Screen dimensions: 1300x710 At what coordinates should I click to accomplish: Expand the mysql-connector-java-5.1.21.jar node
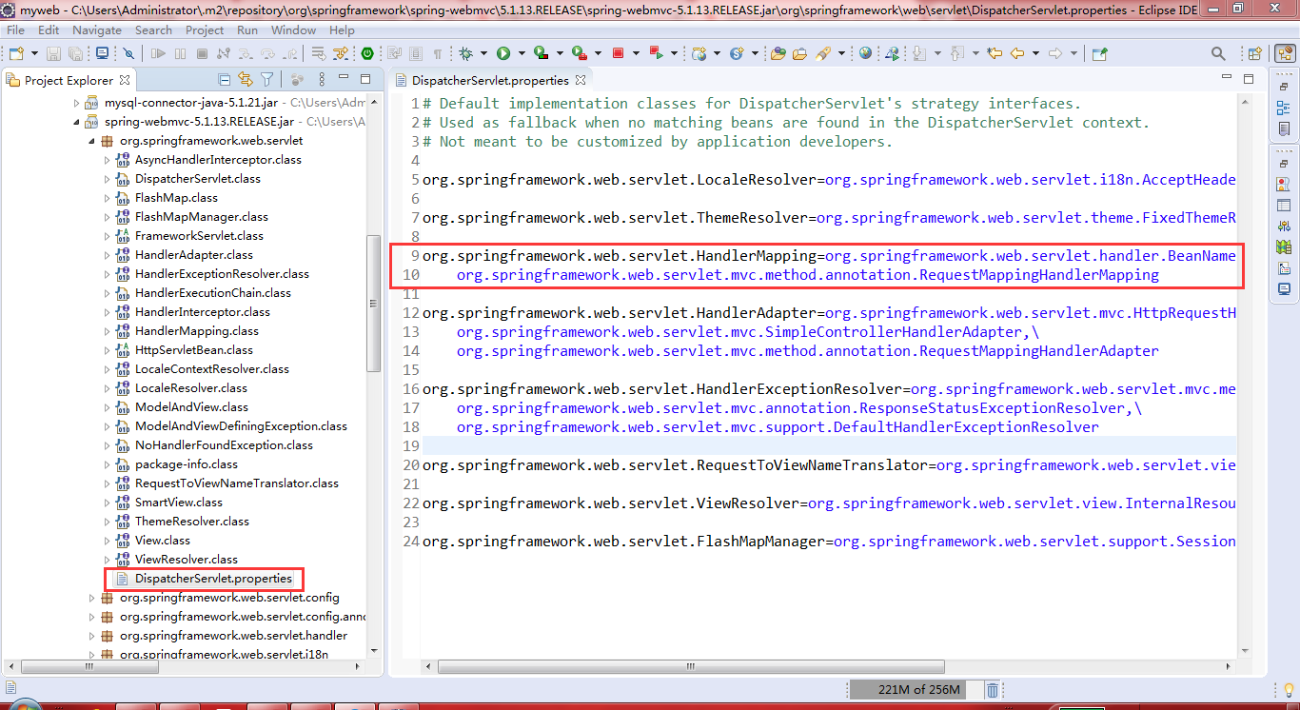coord(77,103)
